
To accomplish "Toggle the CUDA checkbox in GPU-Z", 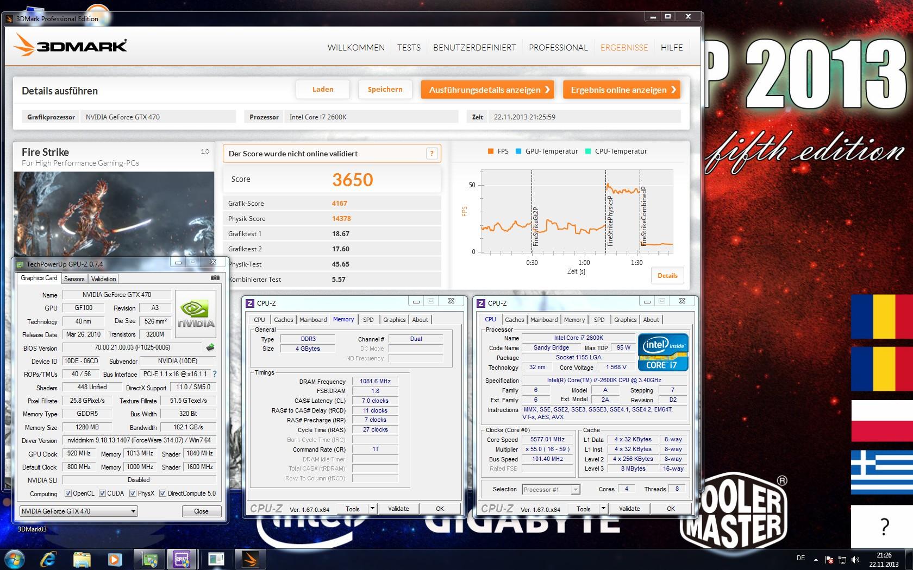I will 102,493.
